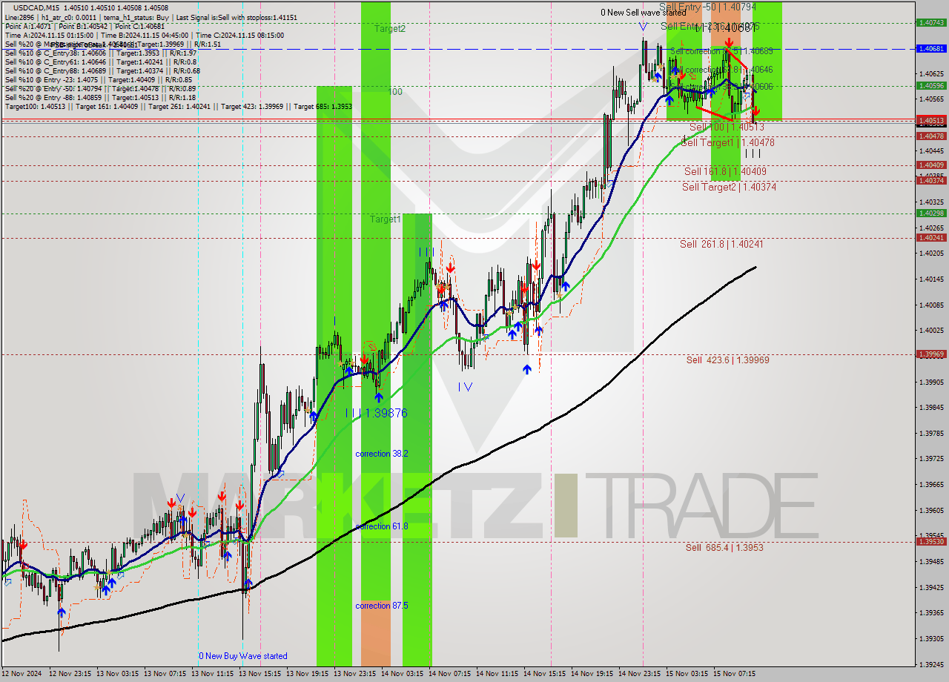Click the wave label 'I I I 1.39876'
This screenshot has width=949, height=682.
[377, 413]
